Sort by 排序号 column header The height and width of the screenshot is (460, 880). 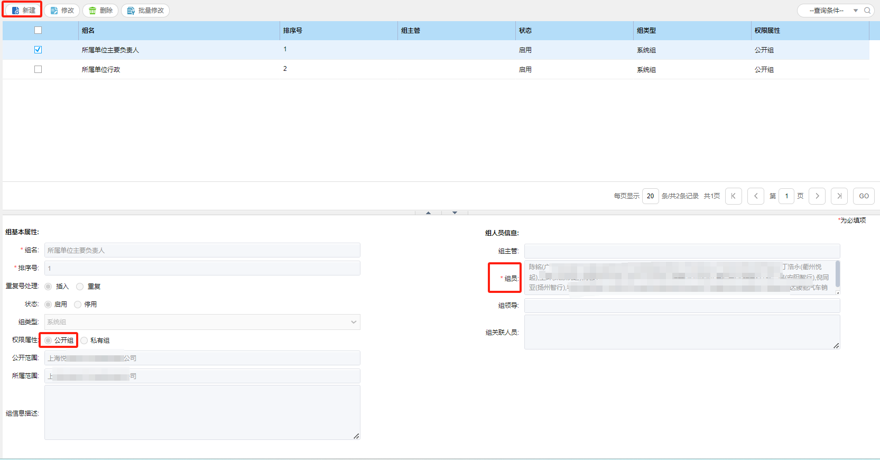(293, 31)
